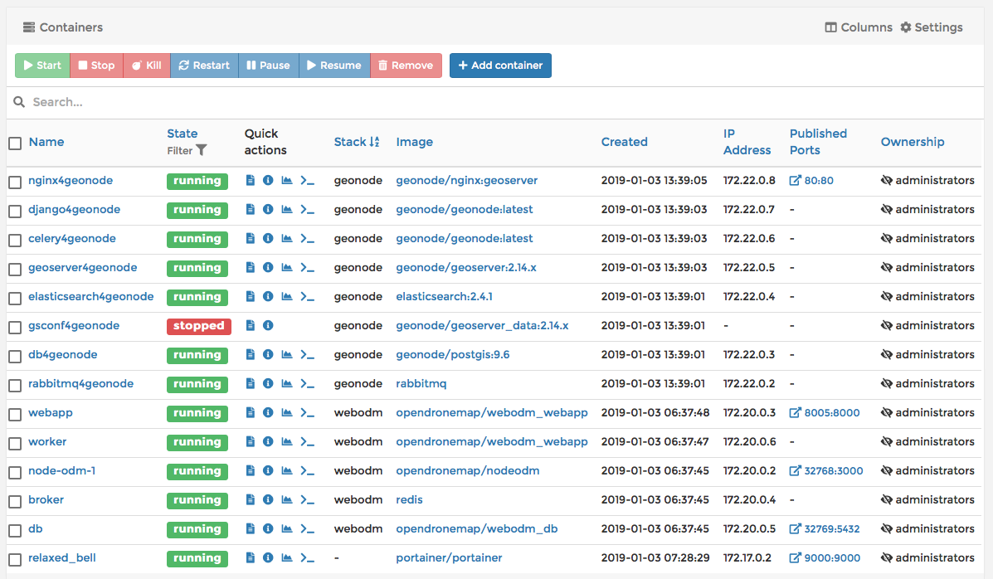Open published port 8005:8000 link
The width and height of the screenshot is (993, 579).
coord(825,413)
